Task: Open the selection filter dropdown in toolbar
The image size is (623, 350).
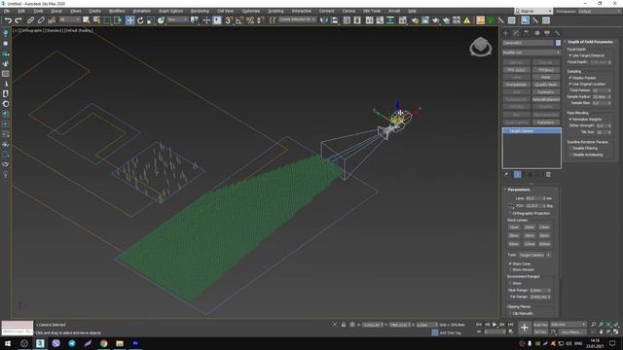Action: point(69,19)
